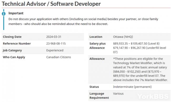The width and height of the screenshot is (171, 102).
Task: Click the Who Can Apply label
Action: click(14, 57)
